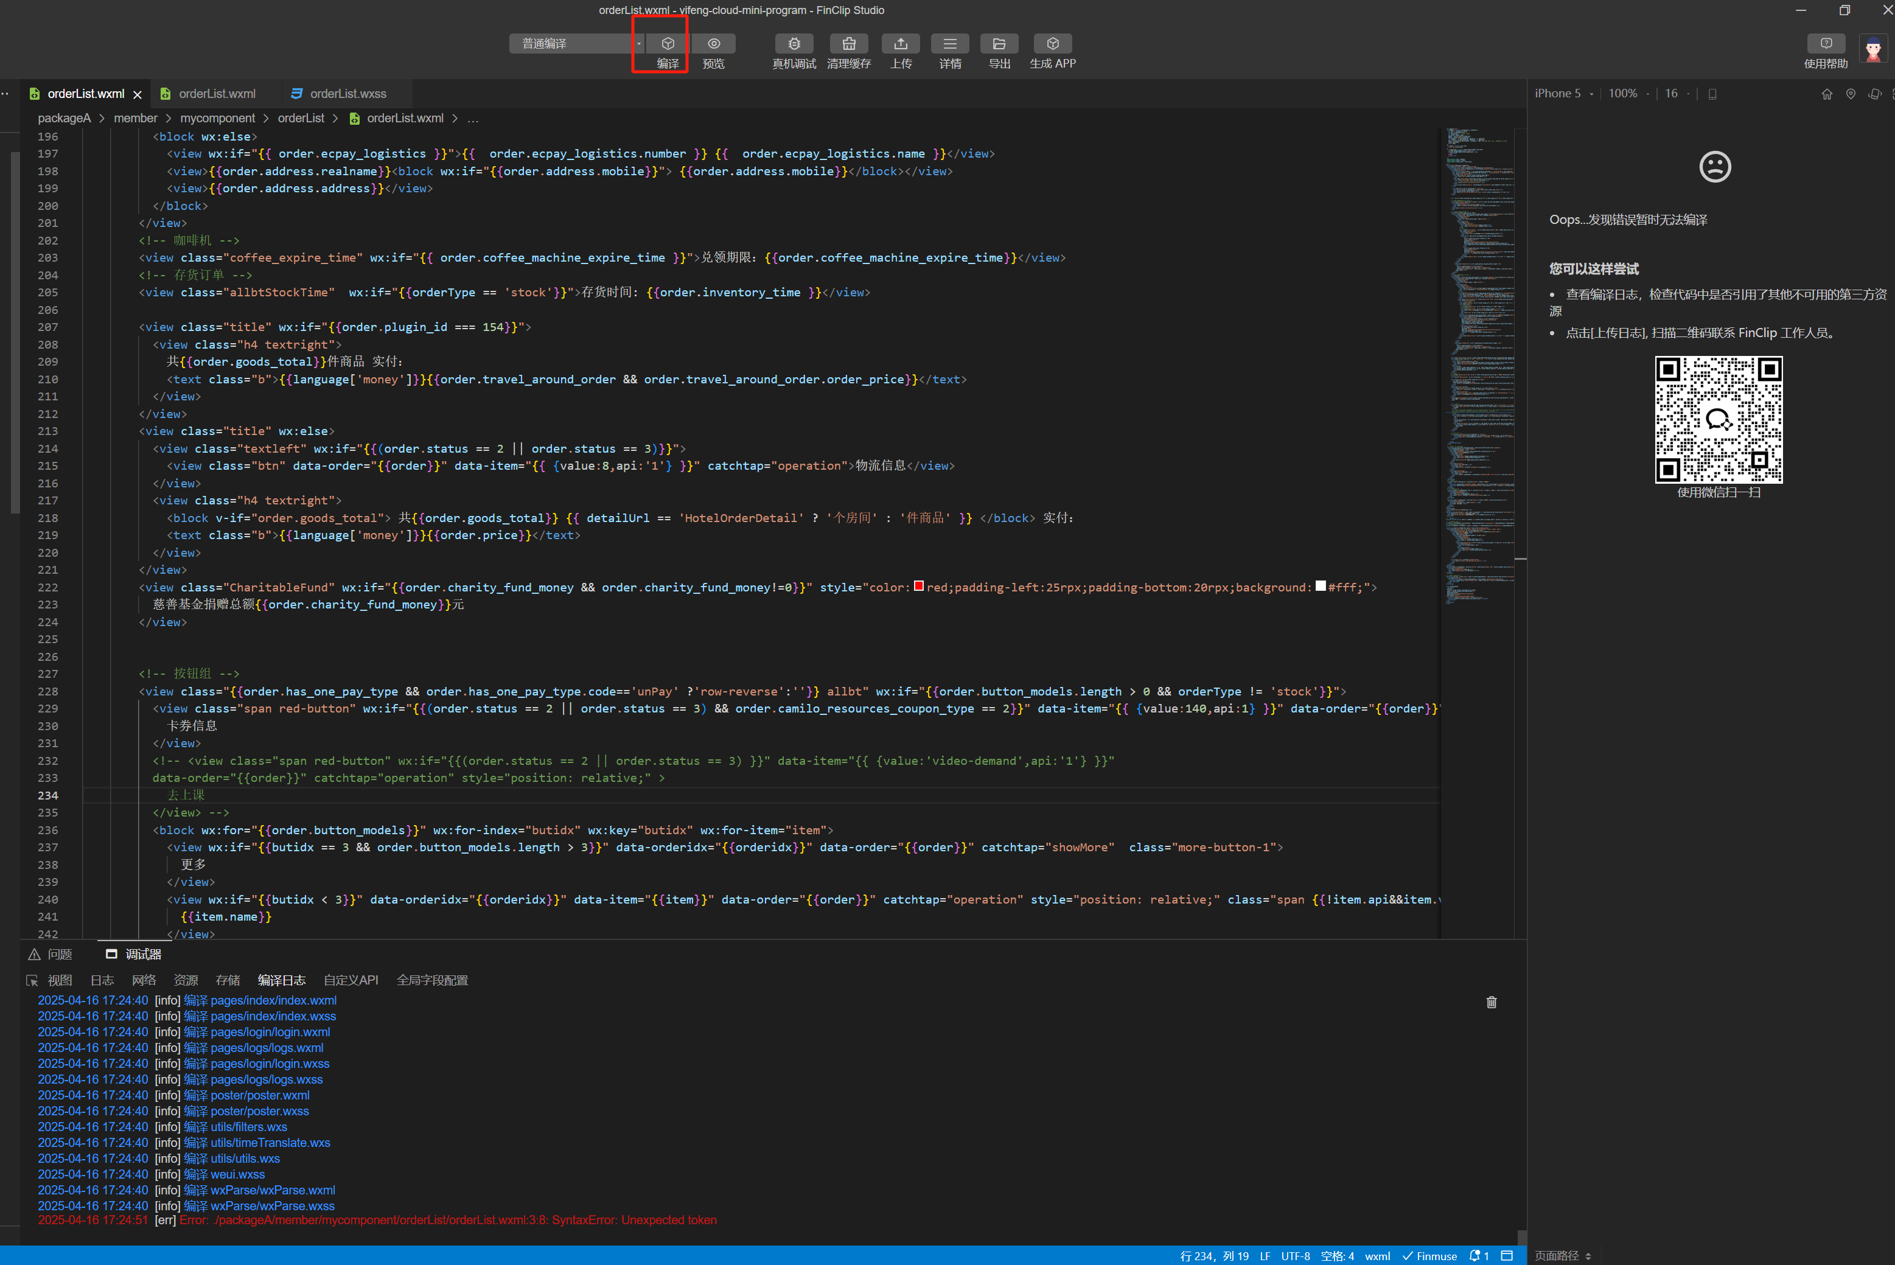
Task: Click the red color swatch in code
Action: pos(918,587)
